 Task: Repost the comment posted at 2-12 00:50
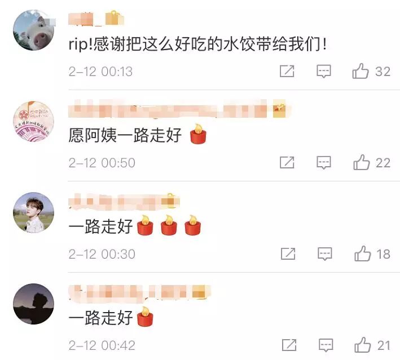pos(287,162)
